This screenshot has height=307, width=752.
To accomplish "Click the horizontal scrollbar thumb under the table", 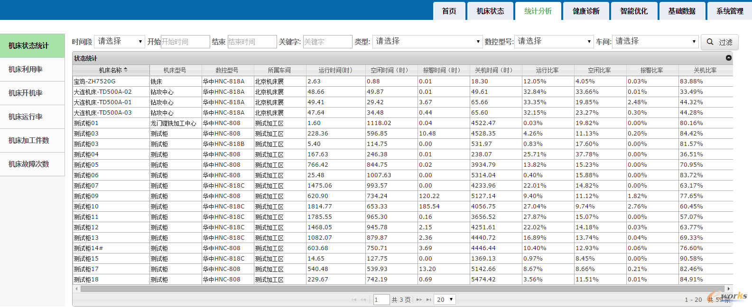I will click(x=403, y=288).
